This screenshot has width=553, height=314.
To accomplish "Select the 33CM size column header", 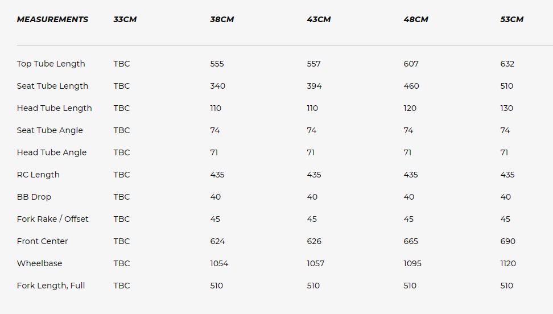I will pyautogui.click(x=125, y=19).
